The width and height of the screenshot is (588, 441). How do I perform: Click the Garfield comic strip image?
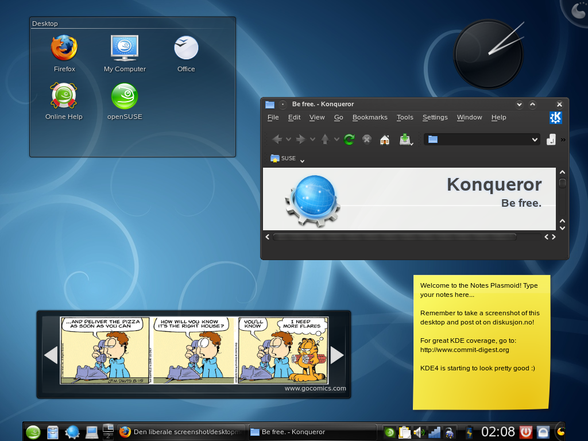tap(194, 350)
